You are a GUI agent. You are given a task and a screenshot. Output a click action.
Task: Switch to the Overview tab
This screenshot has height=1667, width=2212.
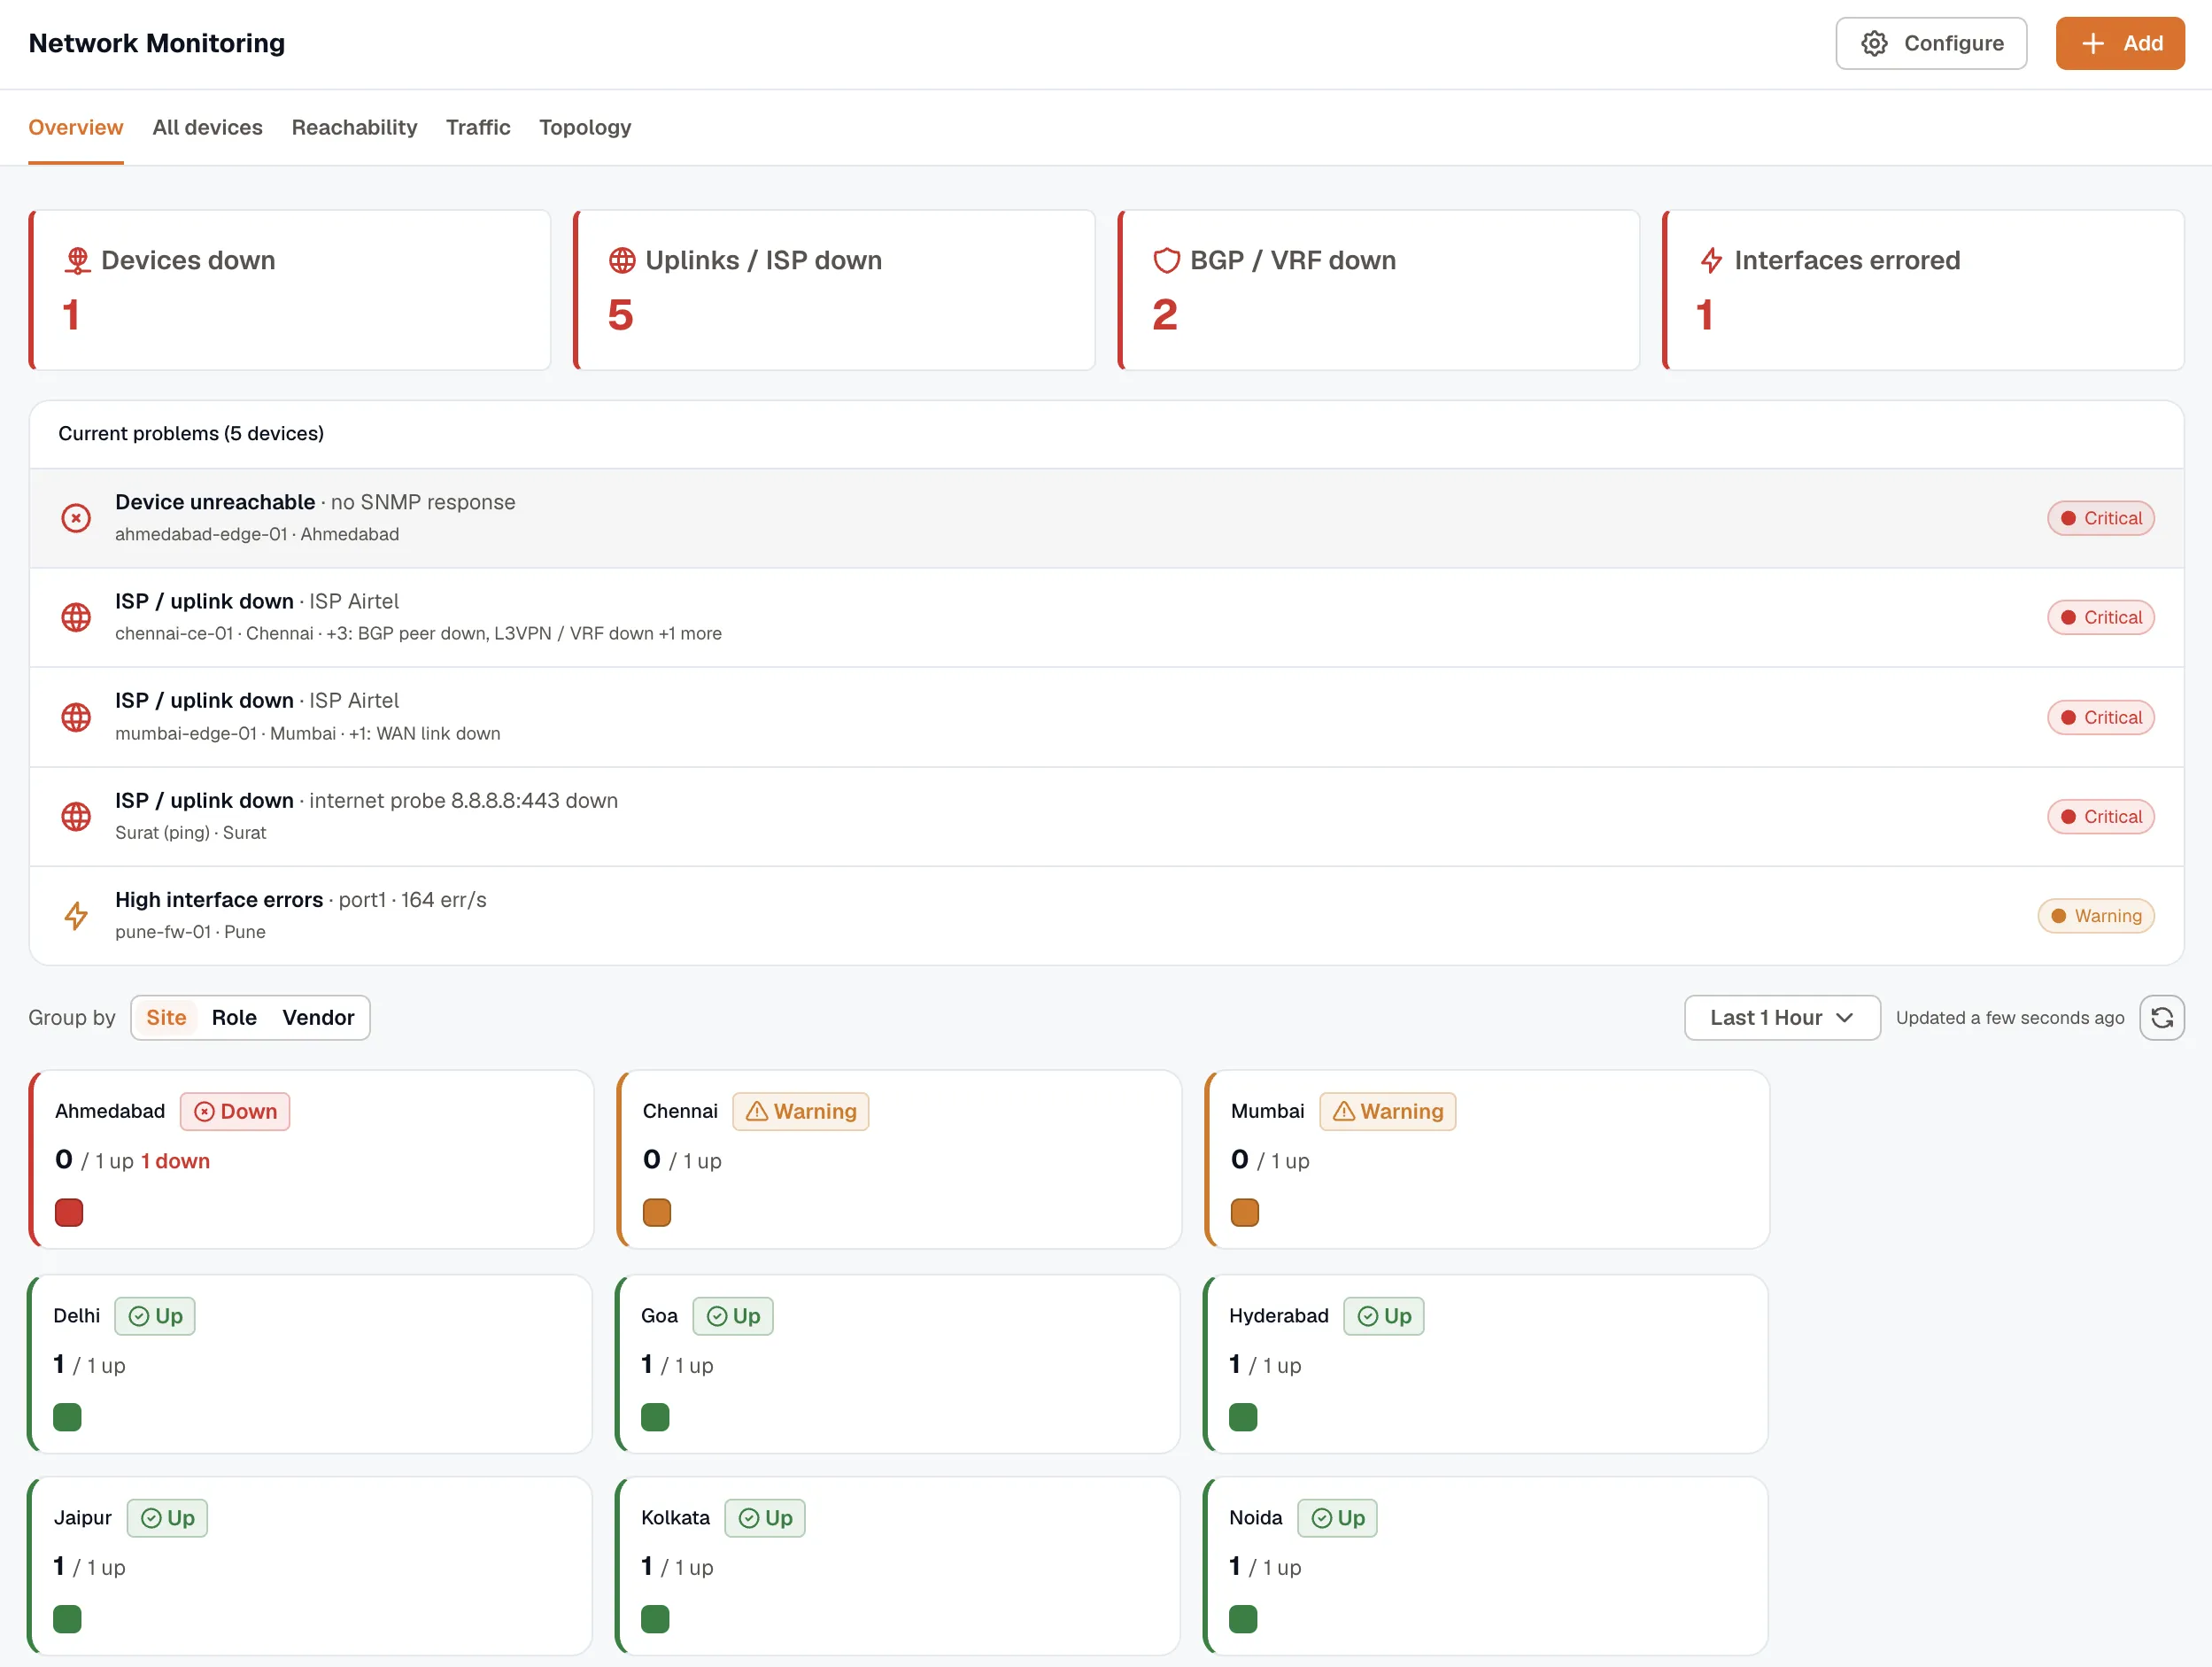(76, 127)
